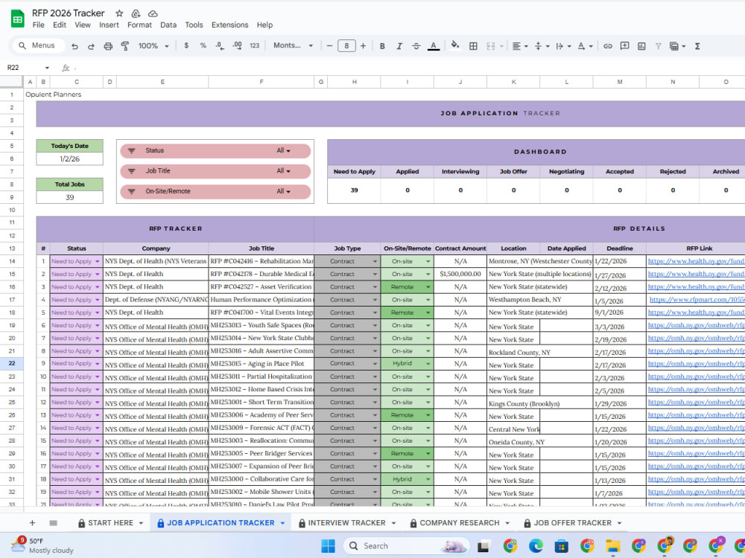This screenshot has height=558, width=745.
Task: Open the omh.ny.gov link for row 6
Action: pyautogui.click(x=696, y=326)
